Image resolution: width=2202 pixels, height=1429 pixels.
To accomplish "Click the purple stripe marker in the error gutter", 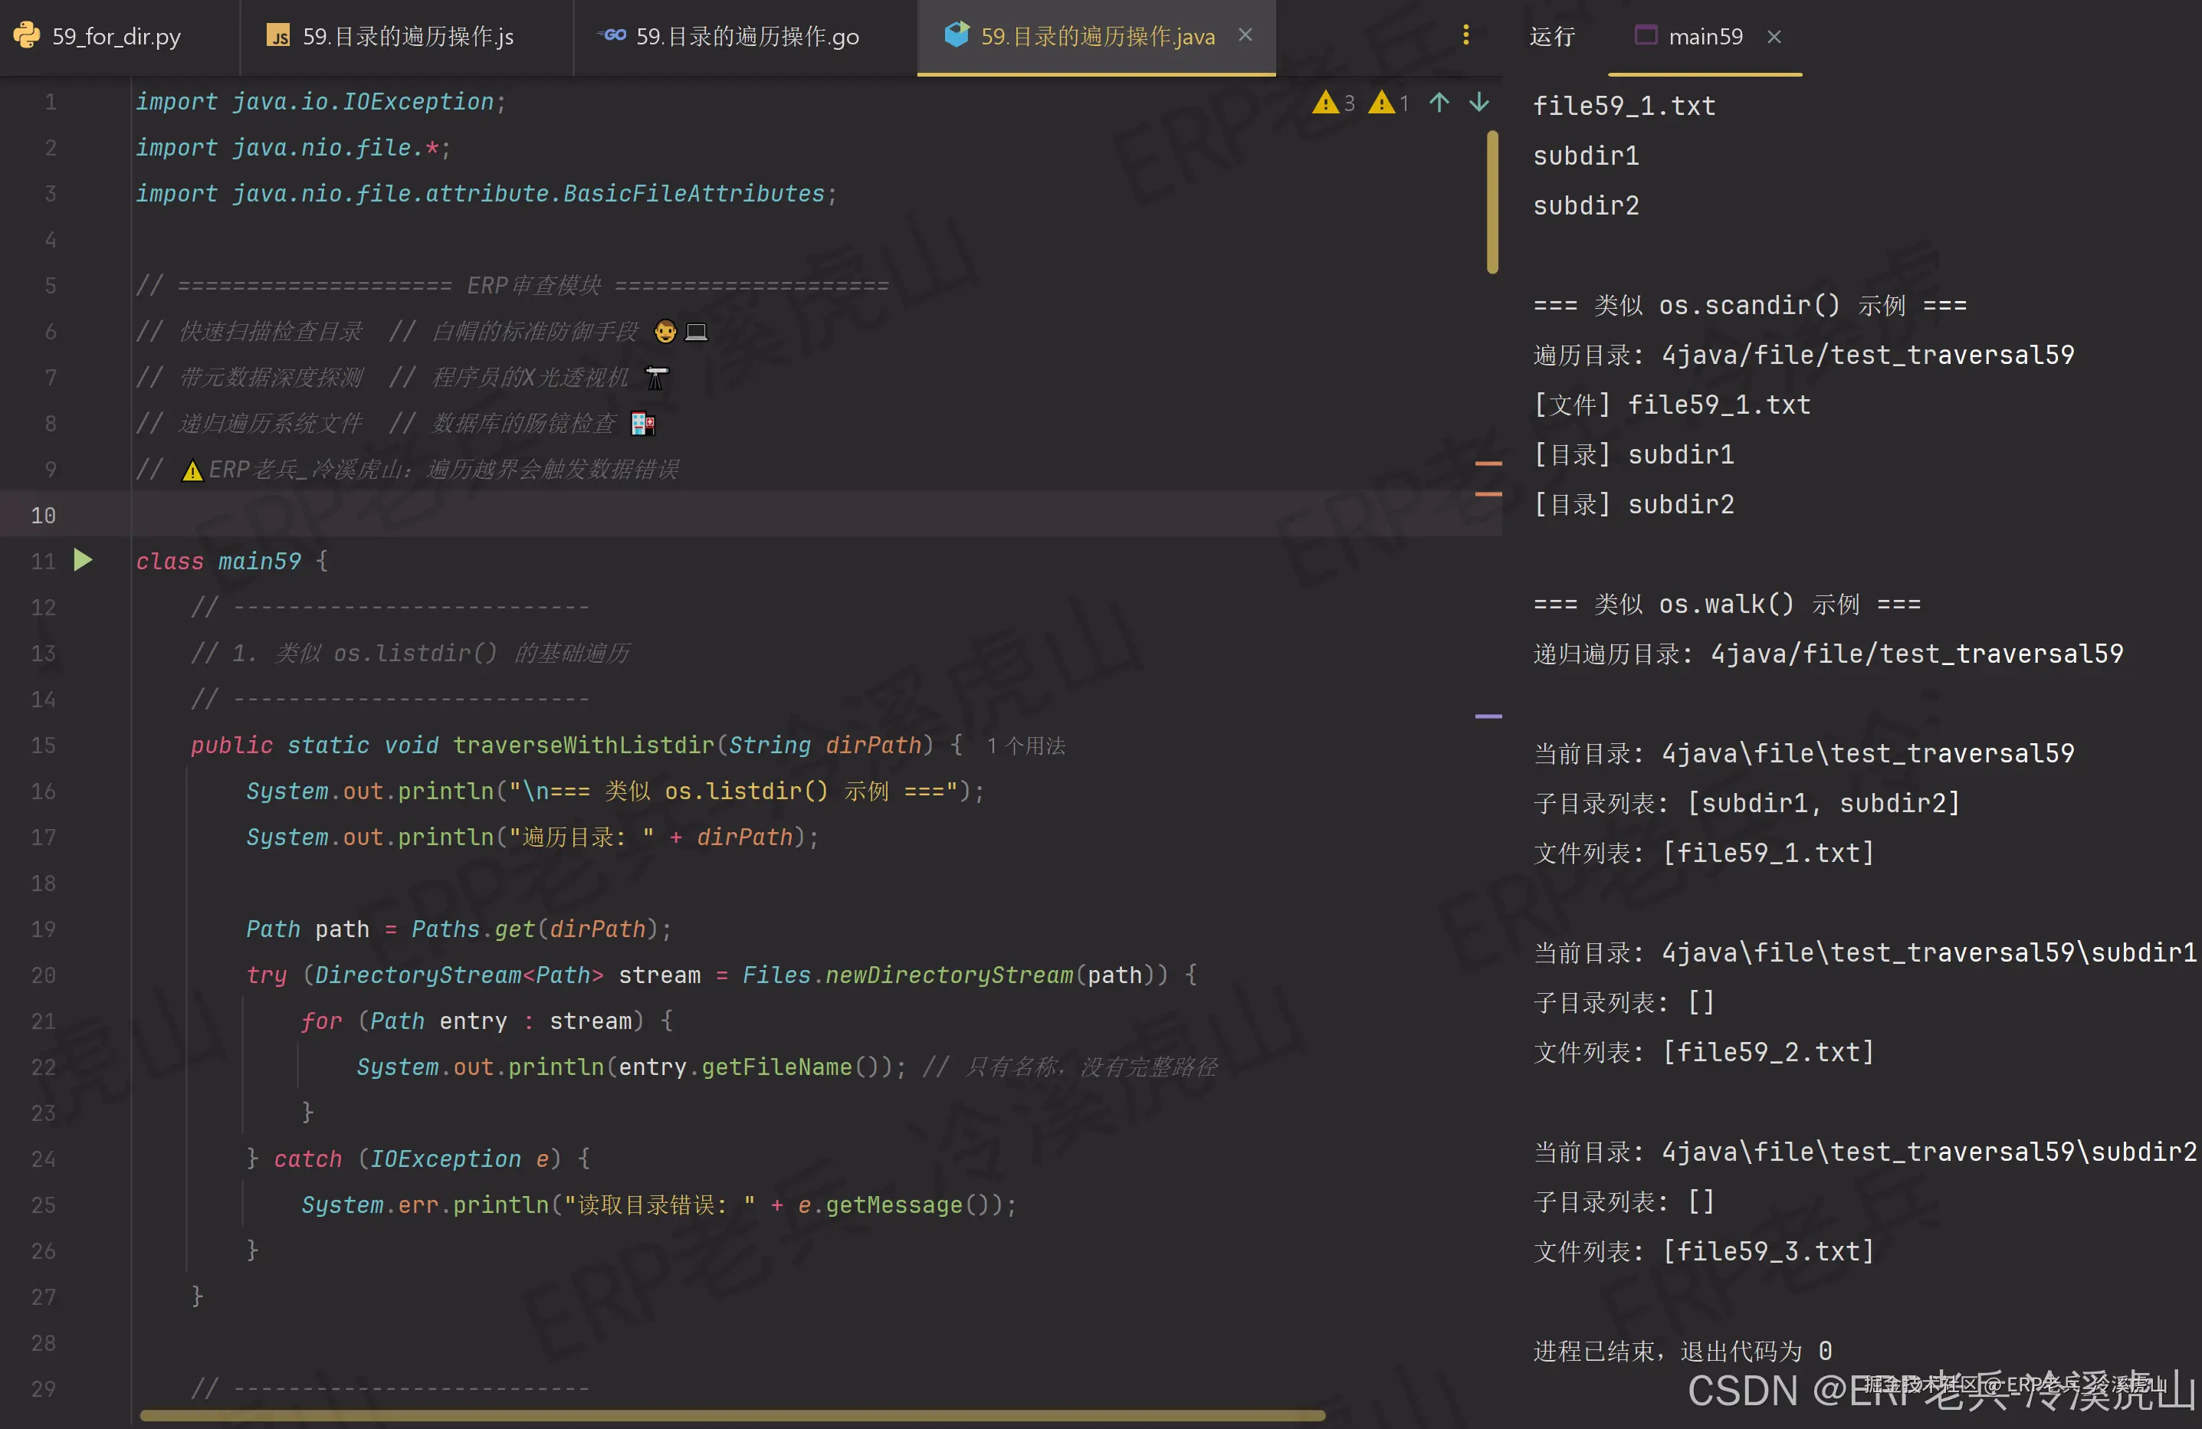I will tap(1488, 716).
